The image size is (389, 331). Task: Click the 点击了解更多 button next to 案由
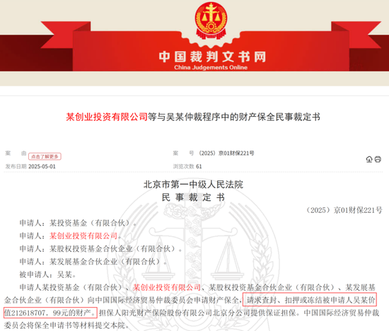45,156
